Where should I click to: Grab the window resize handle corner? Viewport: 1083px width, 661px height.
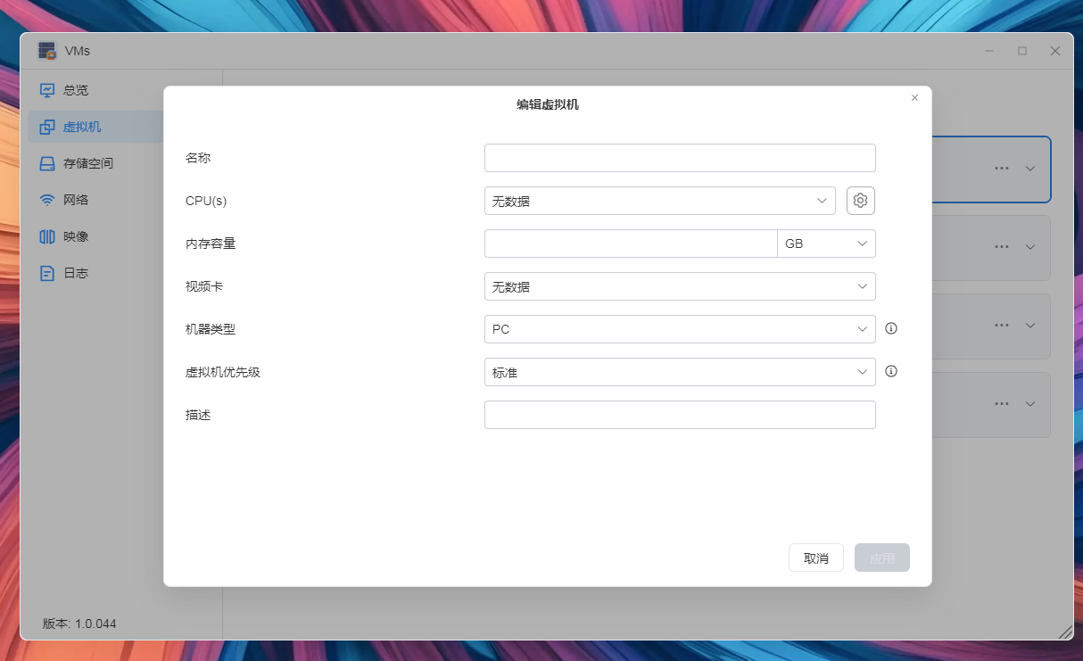pyautogui.click(x=1065, y=632)
